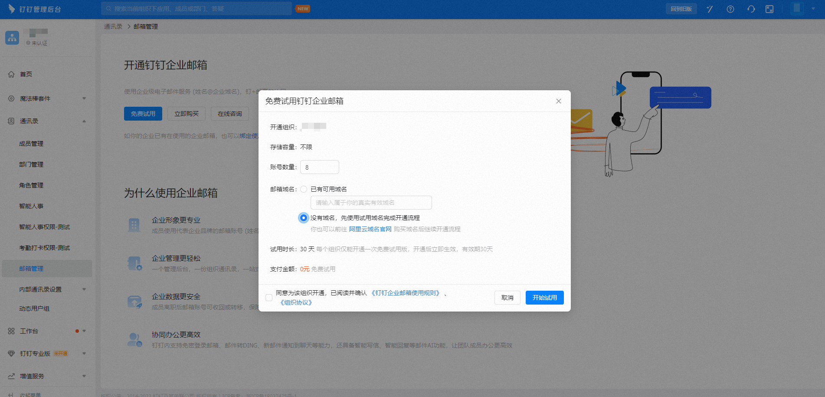
Task: Click the top search box
Action: click(196, 9)
